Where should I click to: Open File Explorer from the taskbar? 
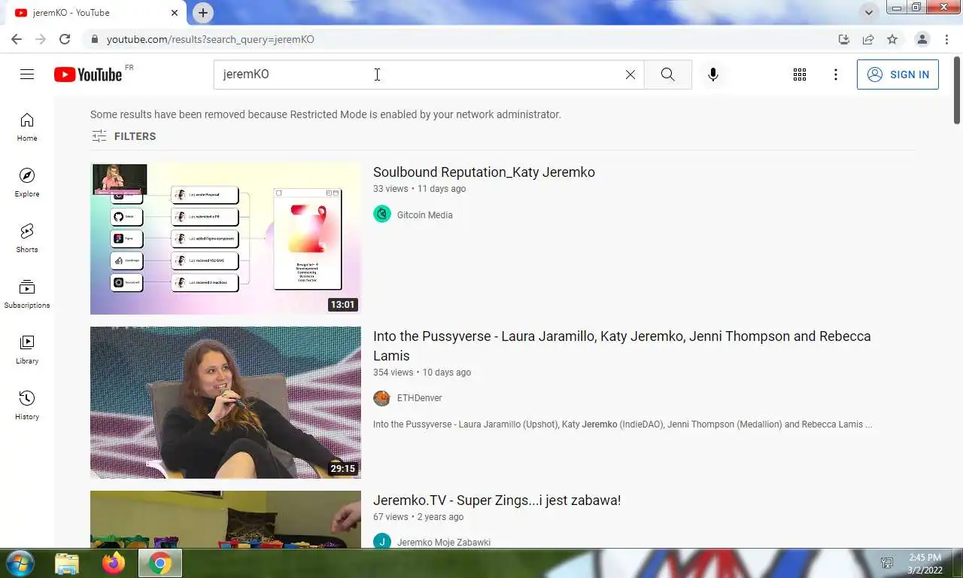pyautogui.click(x=67, y=563)
